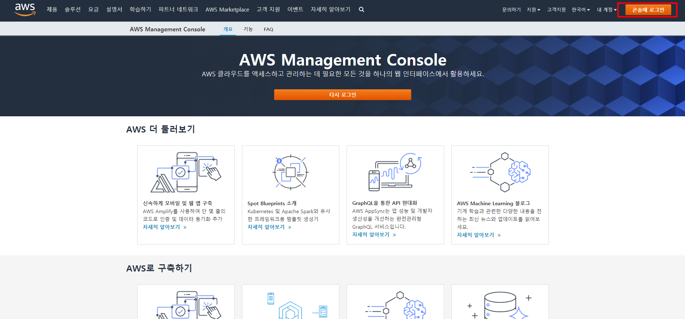Click the 'AWS로 구축하기' section heading
Screen dimensions: 685x319
coord(159,268)
